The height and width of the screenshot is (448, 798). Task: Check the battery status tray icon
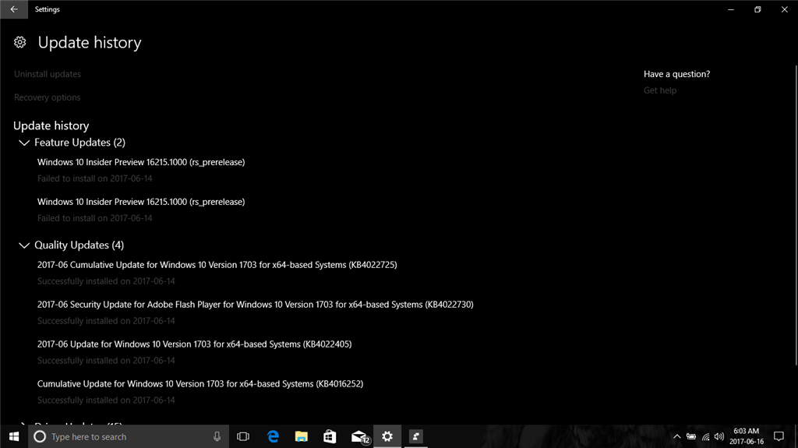pyautogui.click(x=691, y=436)
